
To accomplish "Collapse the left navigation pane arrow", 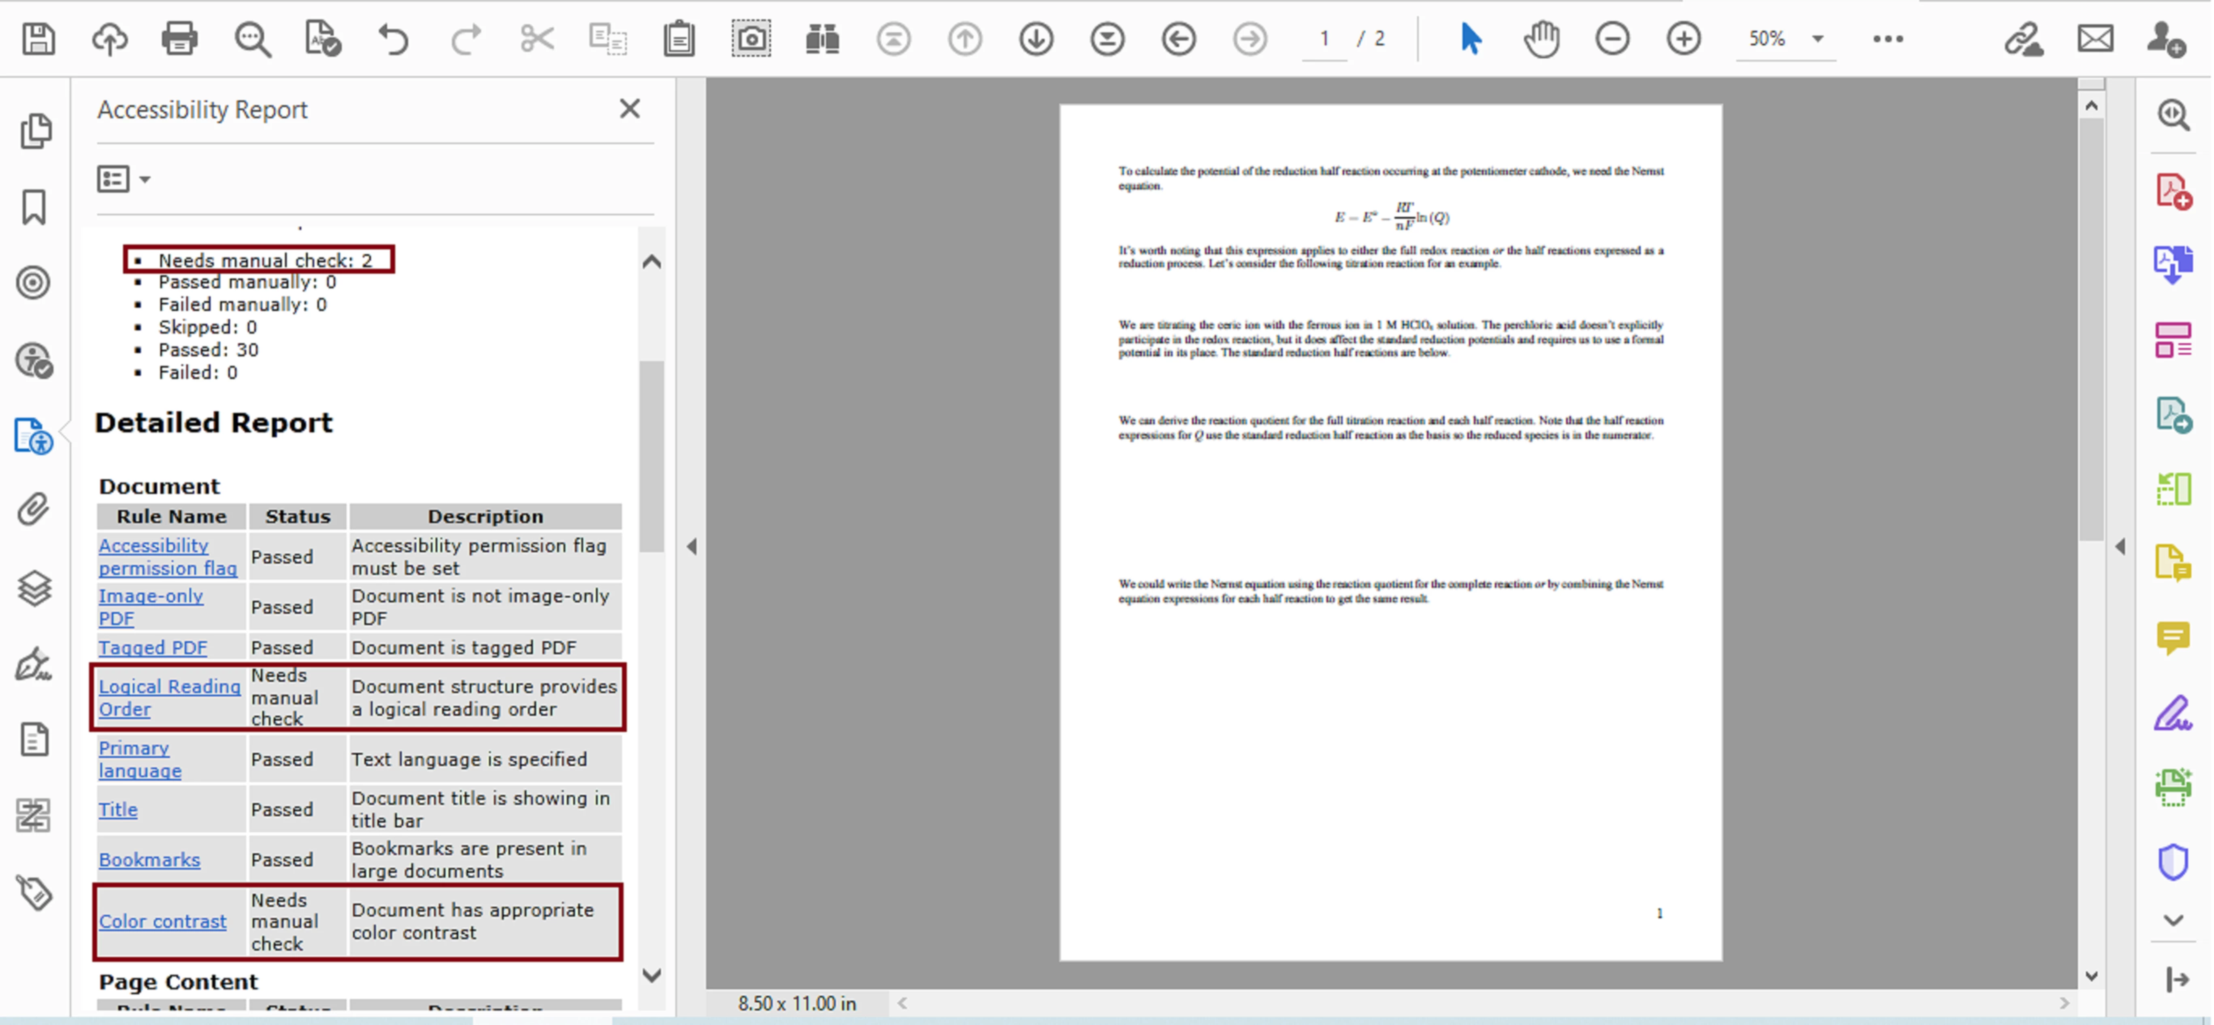I will click(x=692, y=547).
